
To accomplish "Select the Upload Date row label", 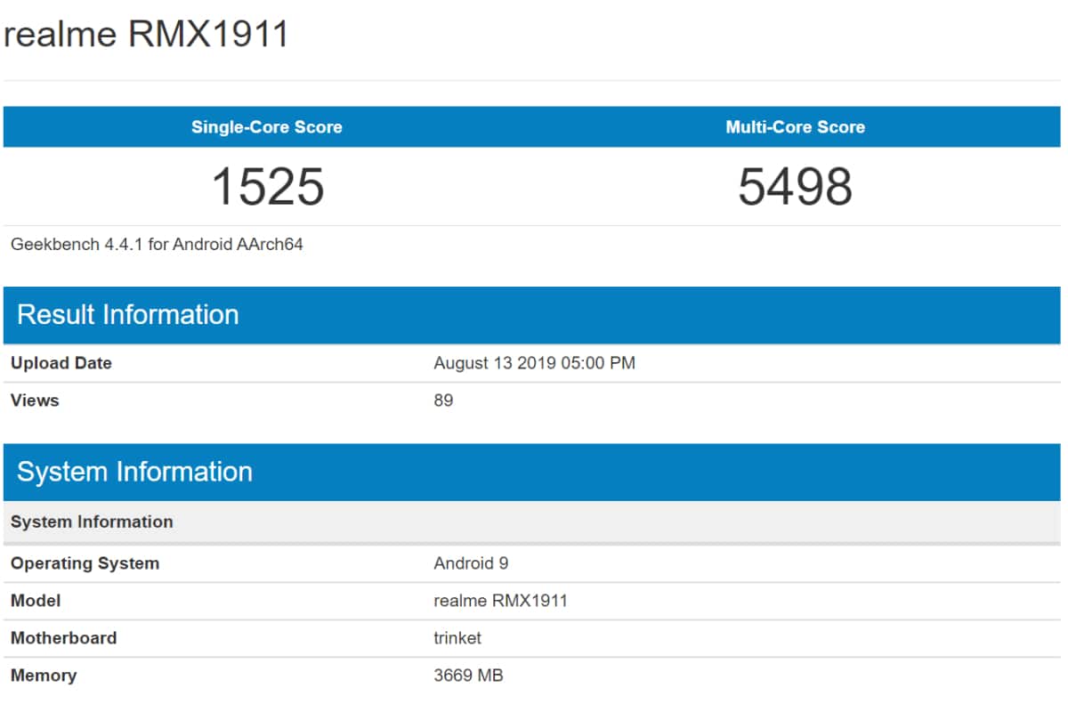I will click(x=61, y=363).
